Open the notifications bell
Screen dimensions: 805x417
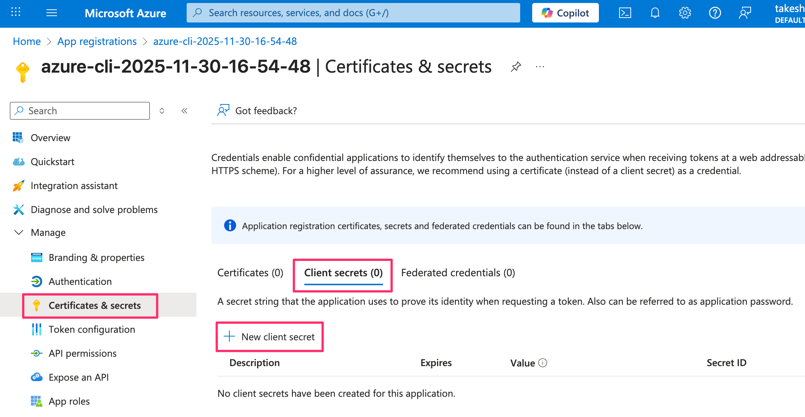655,13
